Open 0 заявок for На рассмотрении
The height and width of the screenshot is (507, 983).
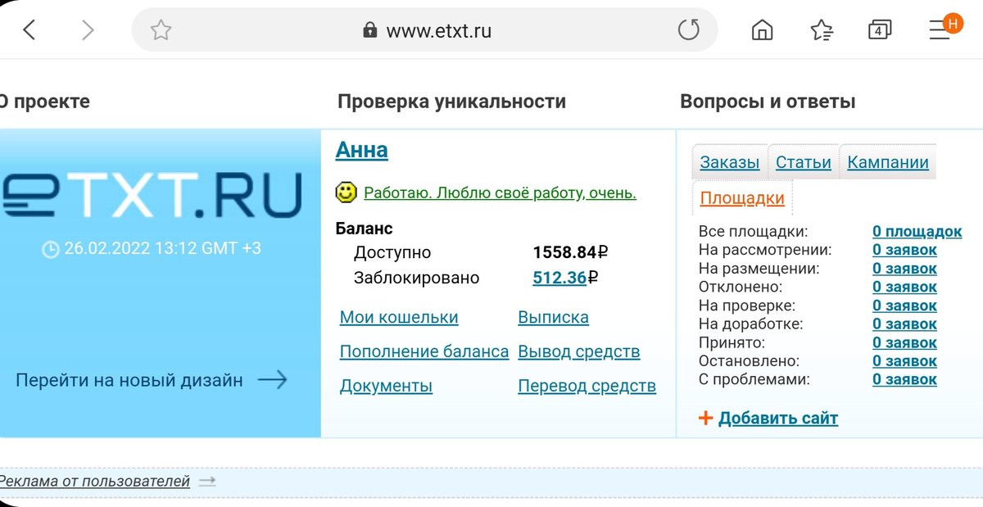tap(904, 251)
